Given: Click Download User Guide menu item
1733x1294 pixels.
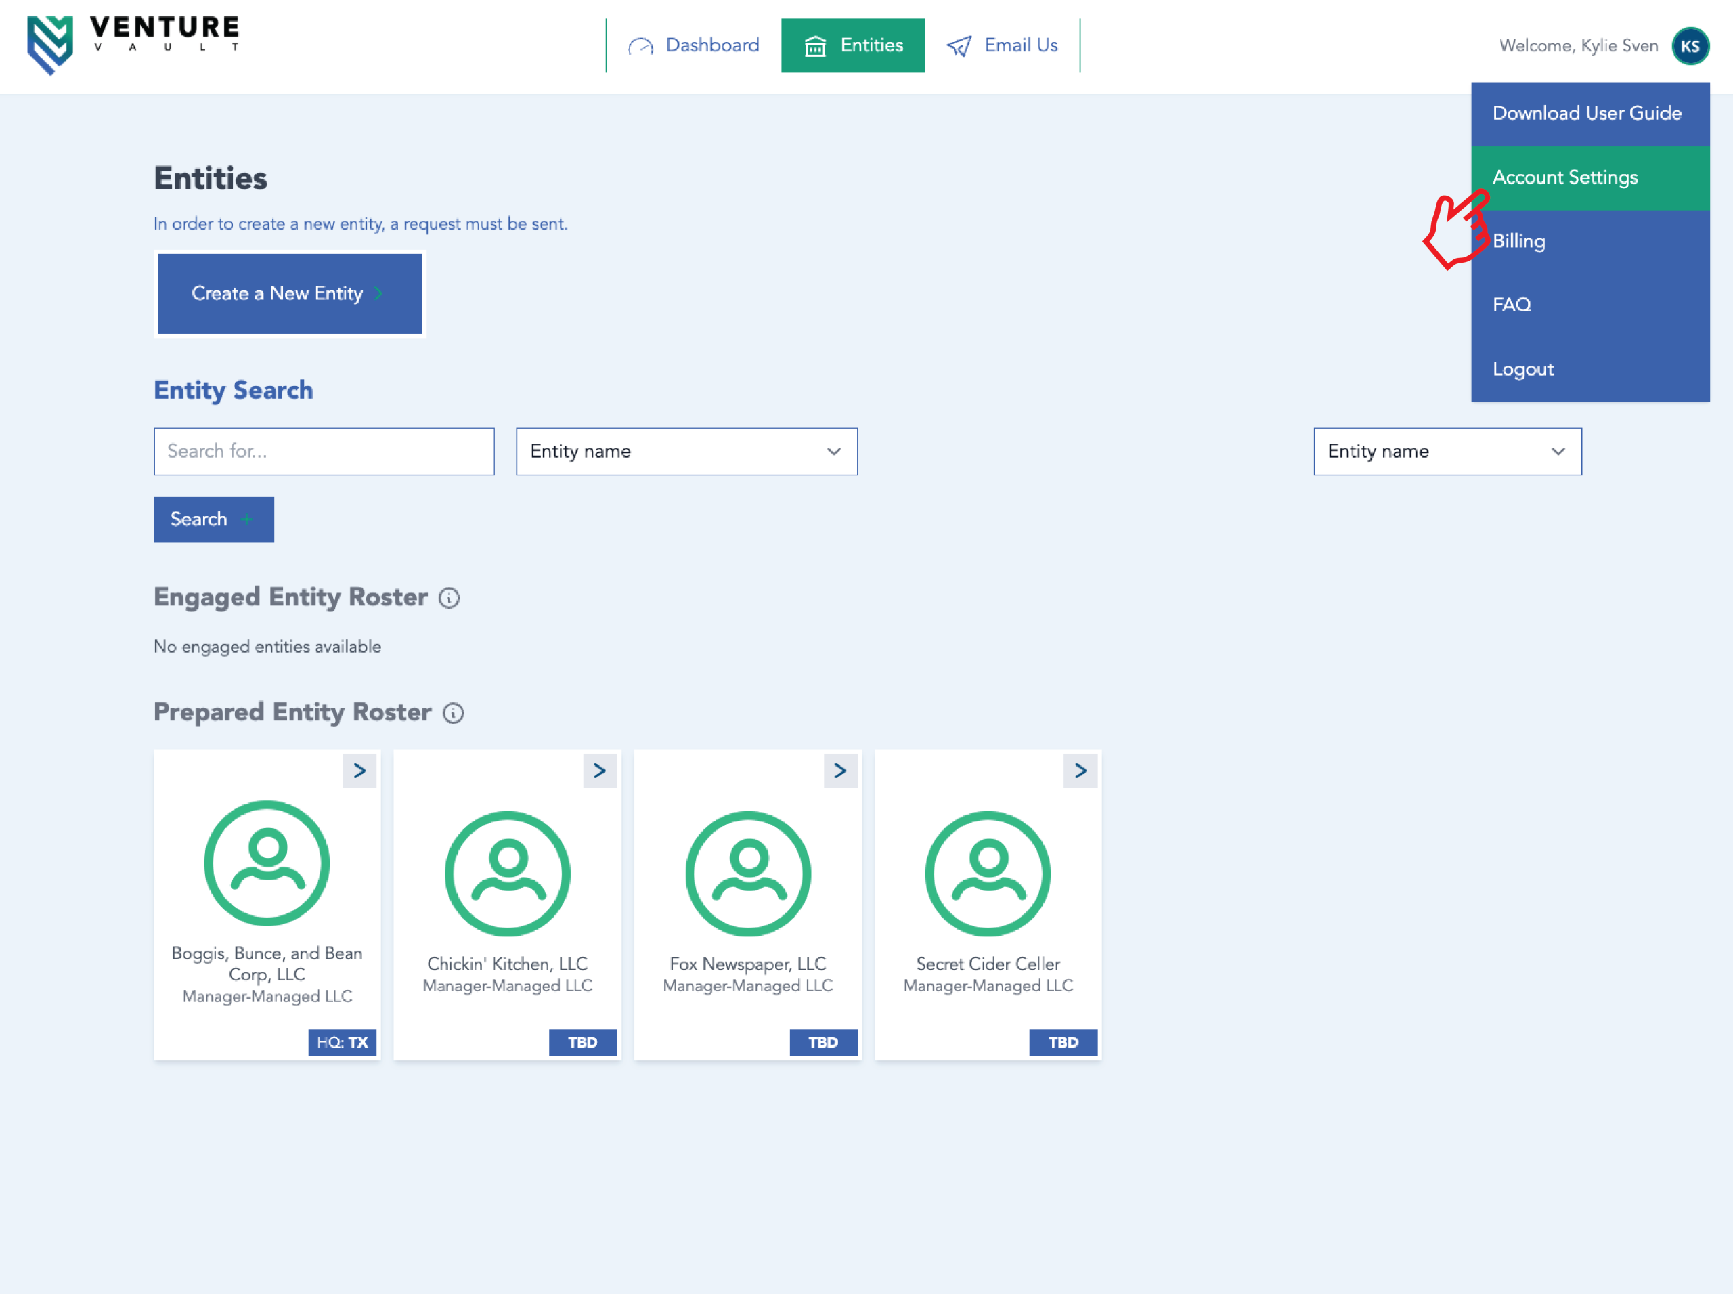Looking at the screenshot, I should [1589, 114].
